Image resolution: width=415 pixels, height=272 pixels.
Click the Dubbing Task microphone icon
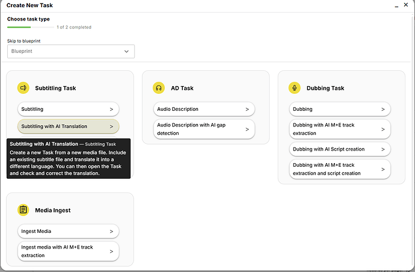[x=295, y=88]
